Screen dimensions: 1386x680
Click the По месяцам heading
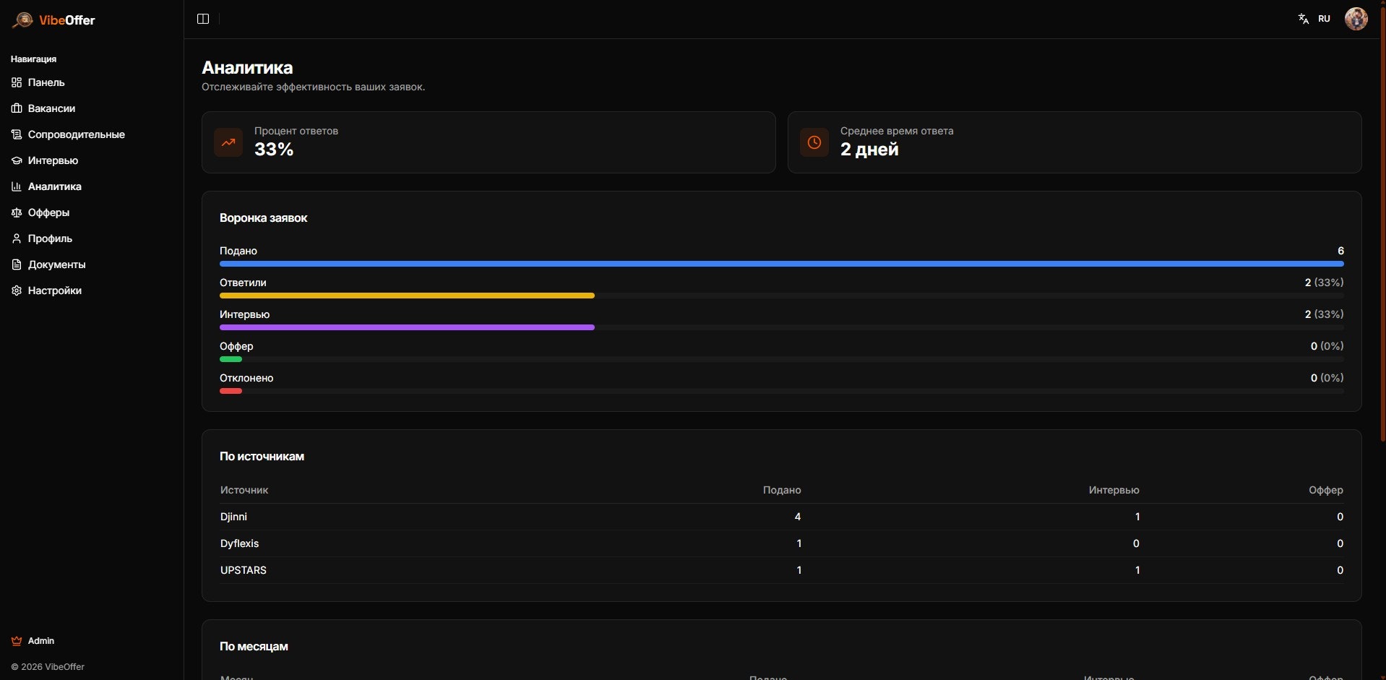254,647
